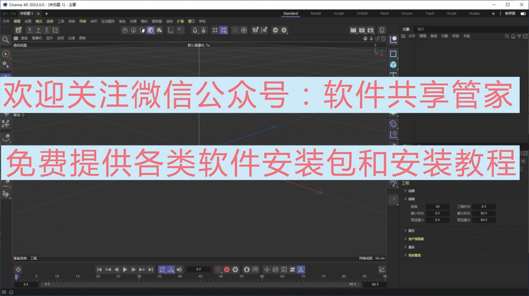Go to end of animation
This screenshot has height=296, width=529.
[x=151, y=269]
